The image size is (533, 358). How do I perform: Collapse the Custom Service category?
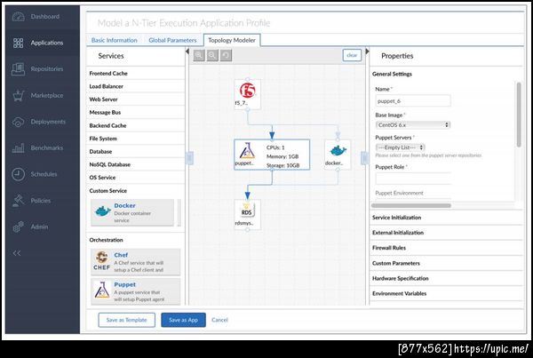136,191
